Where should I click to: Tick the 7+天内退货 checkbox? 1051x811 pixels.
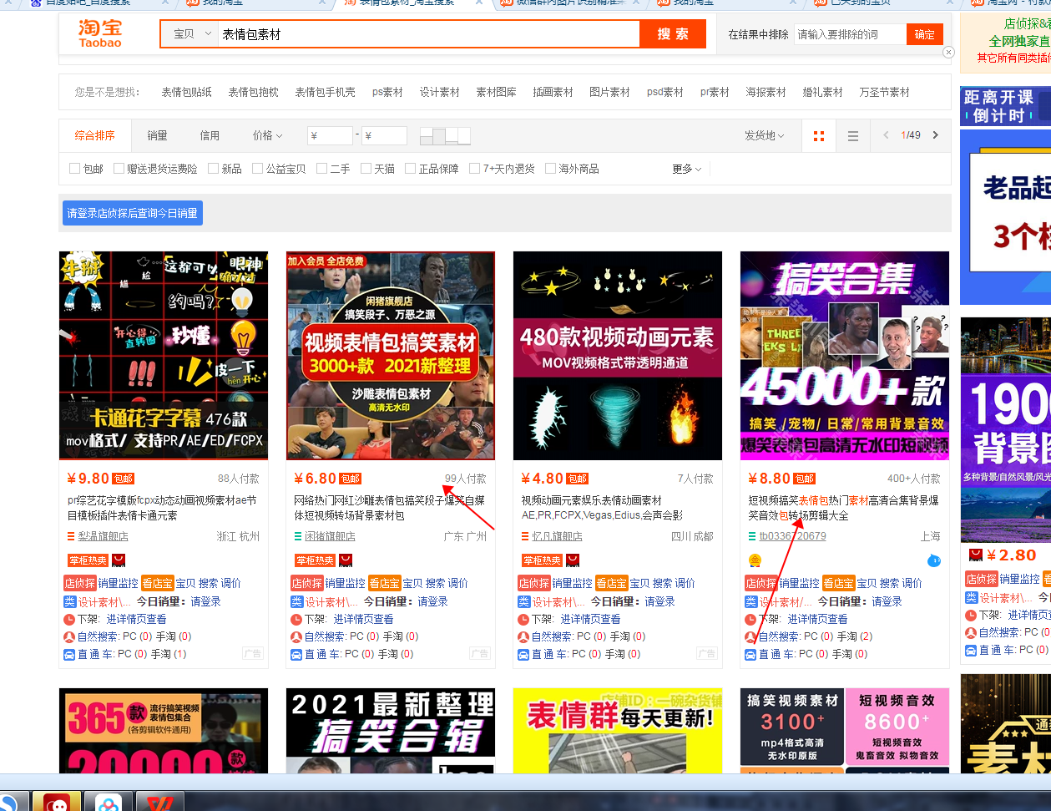(474, 169)
